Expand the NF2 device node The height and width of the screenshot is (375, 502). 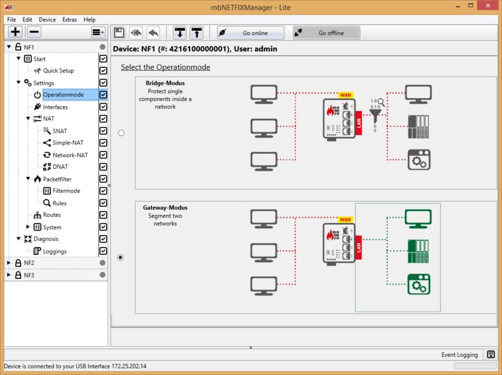coord(9,263)
